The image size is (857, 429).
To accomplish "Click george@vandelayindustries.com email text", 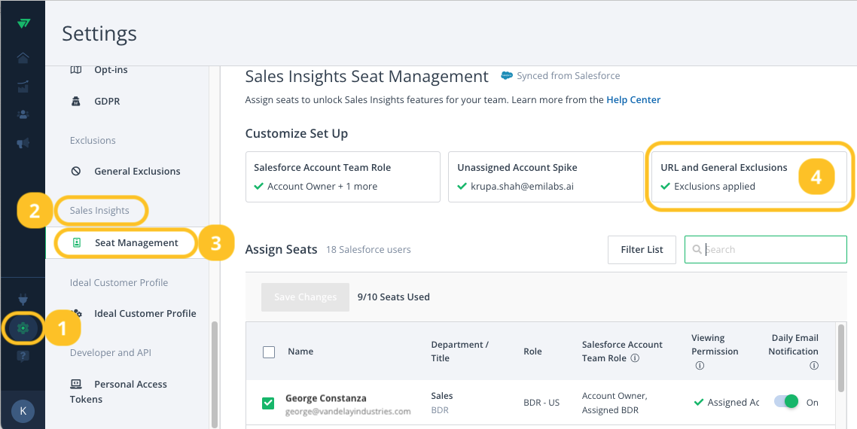I will click(x=348, y=411).
